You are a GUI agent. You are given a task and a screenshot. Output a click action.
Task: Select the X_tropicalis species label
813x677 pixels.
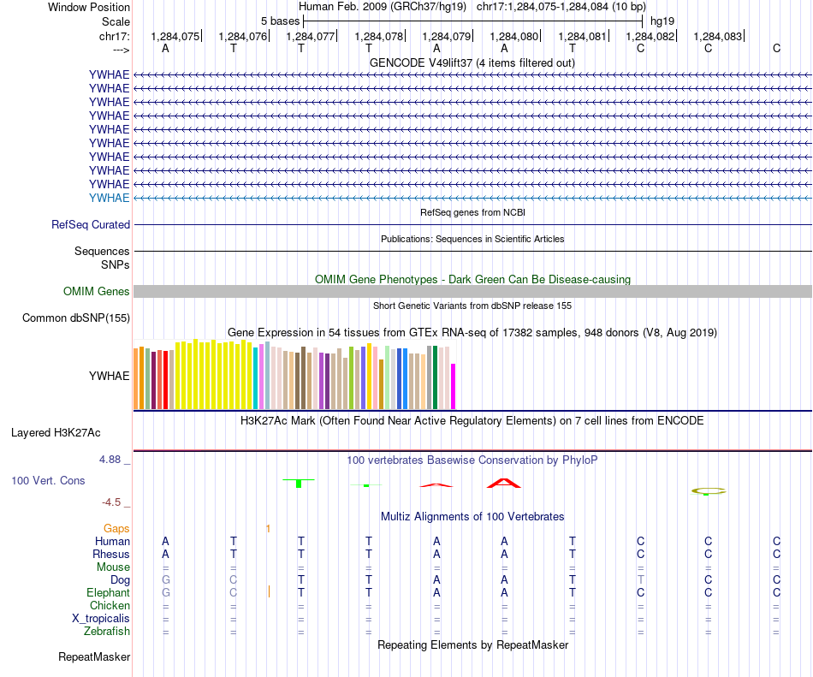click(101, 619)
